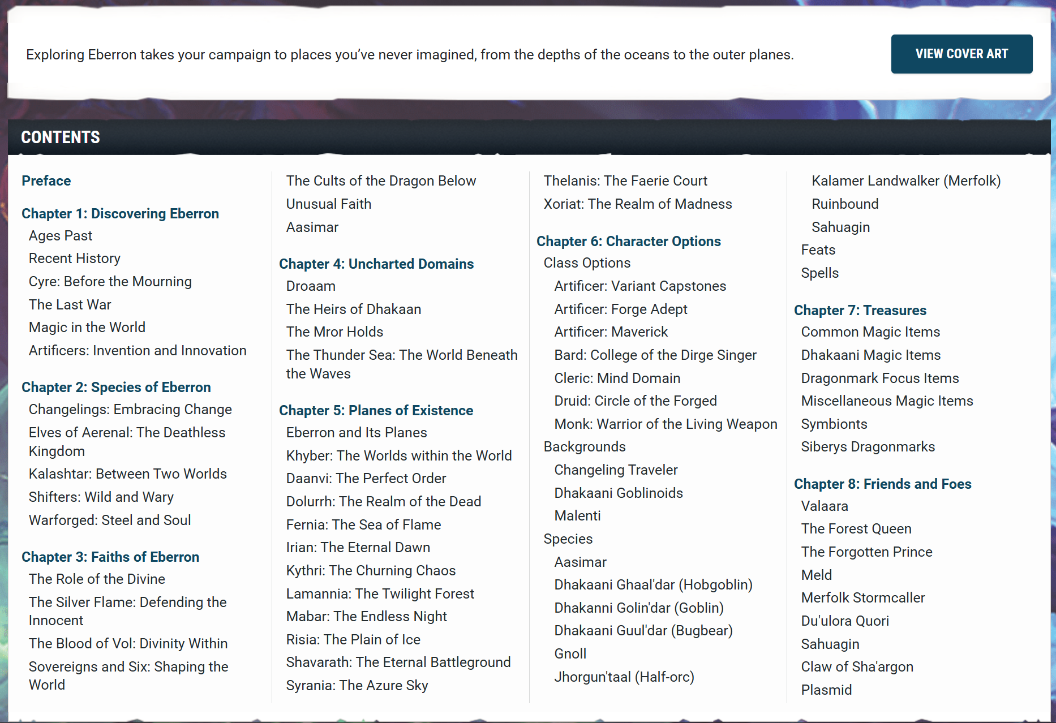Go to Chapter 2: Species of Eberron
Screen dimensions: 1056x723
coord(116,388)
